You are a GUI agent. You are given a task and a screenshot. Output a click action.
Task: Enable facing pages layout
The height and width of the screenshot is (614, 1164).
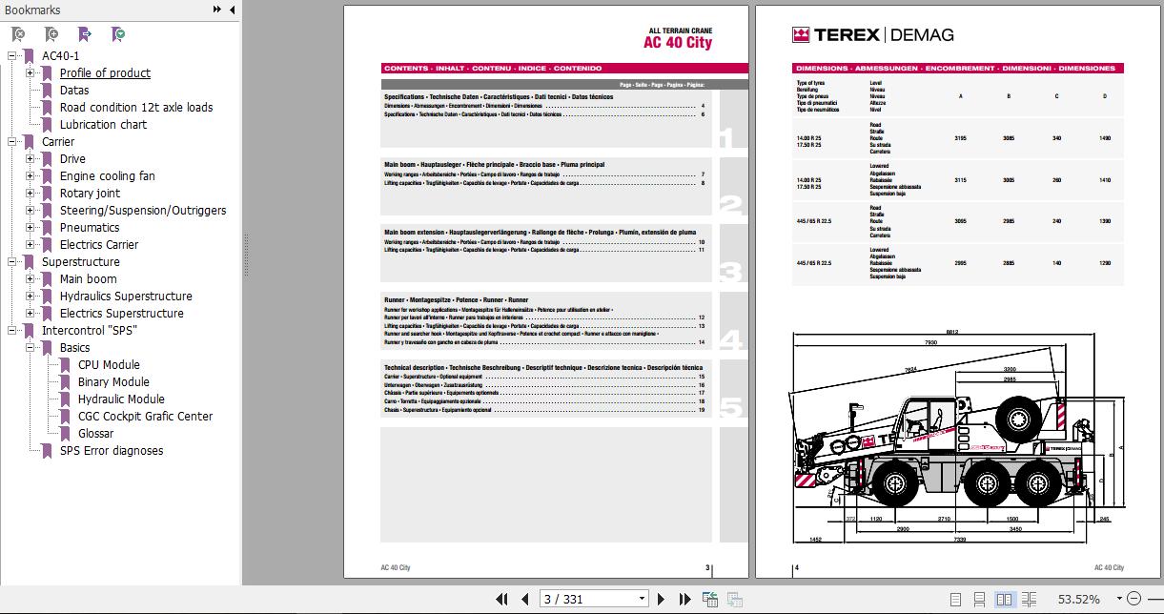tap(1003, 599)
